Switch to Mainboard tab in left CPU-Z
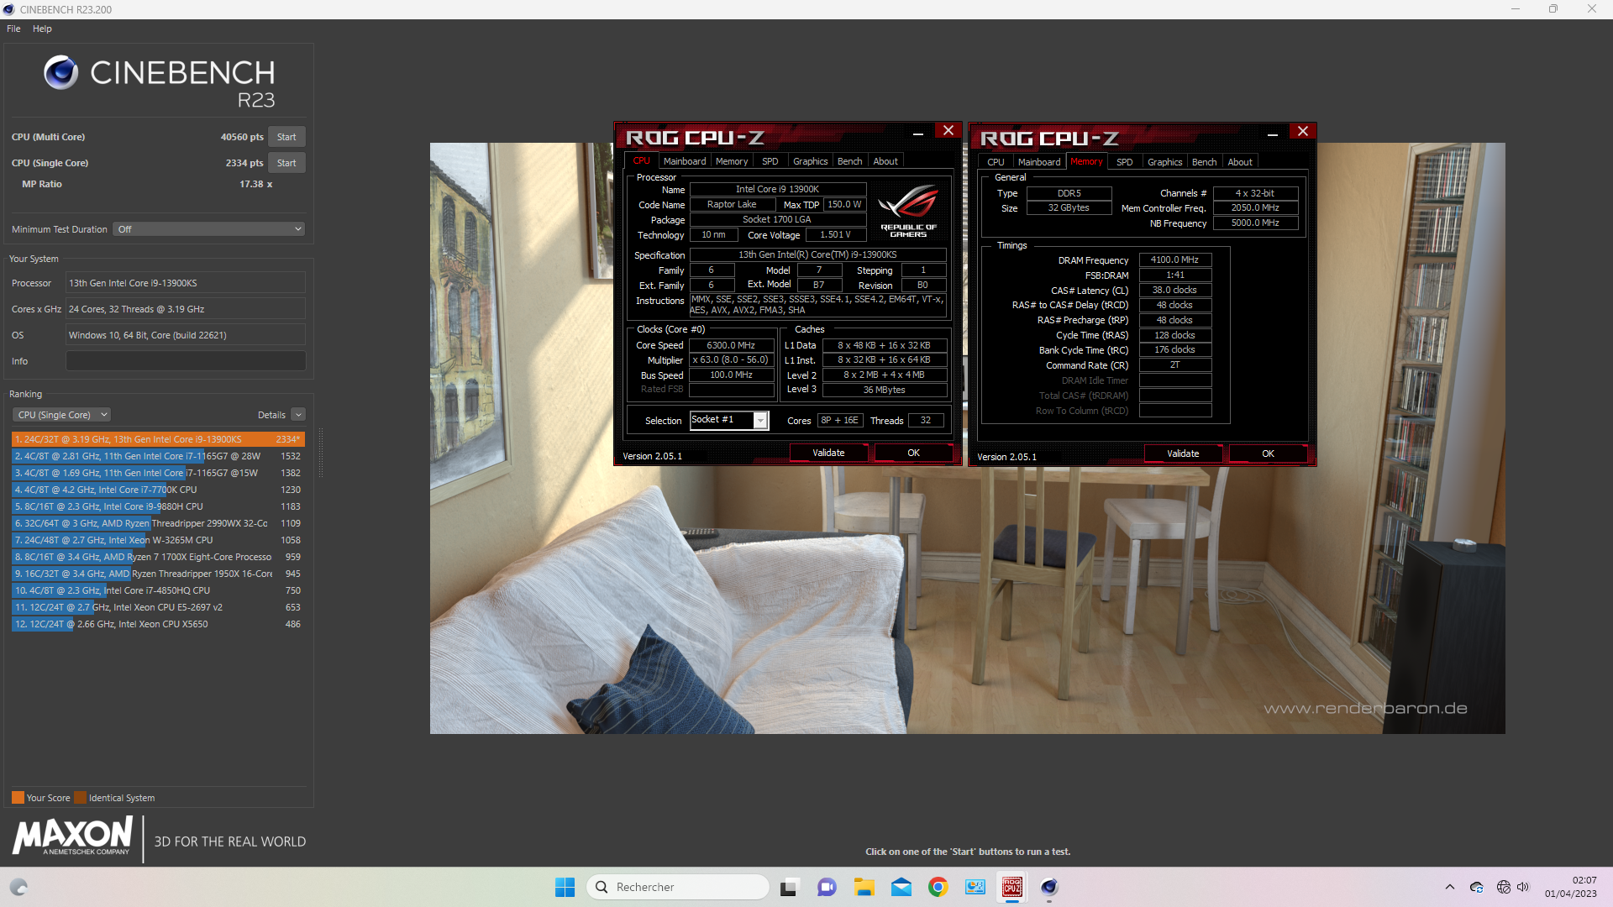This screenshot has height=907, width=1613. 684,161
